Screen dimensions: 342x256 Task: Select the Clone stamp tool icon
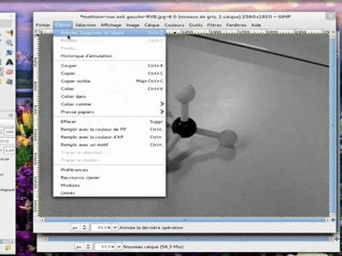pos(9,82)
